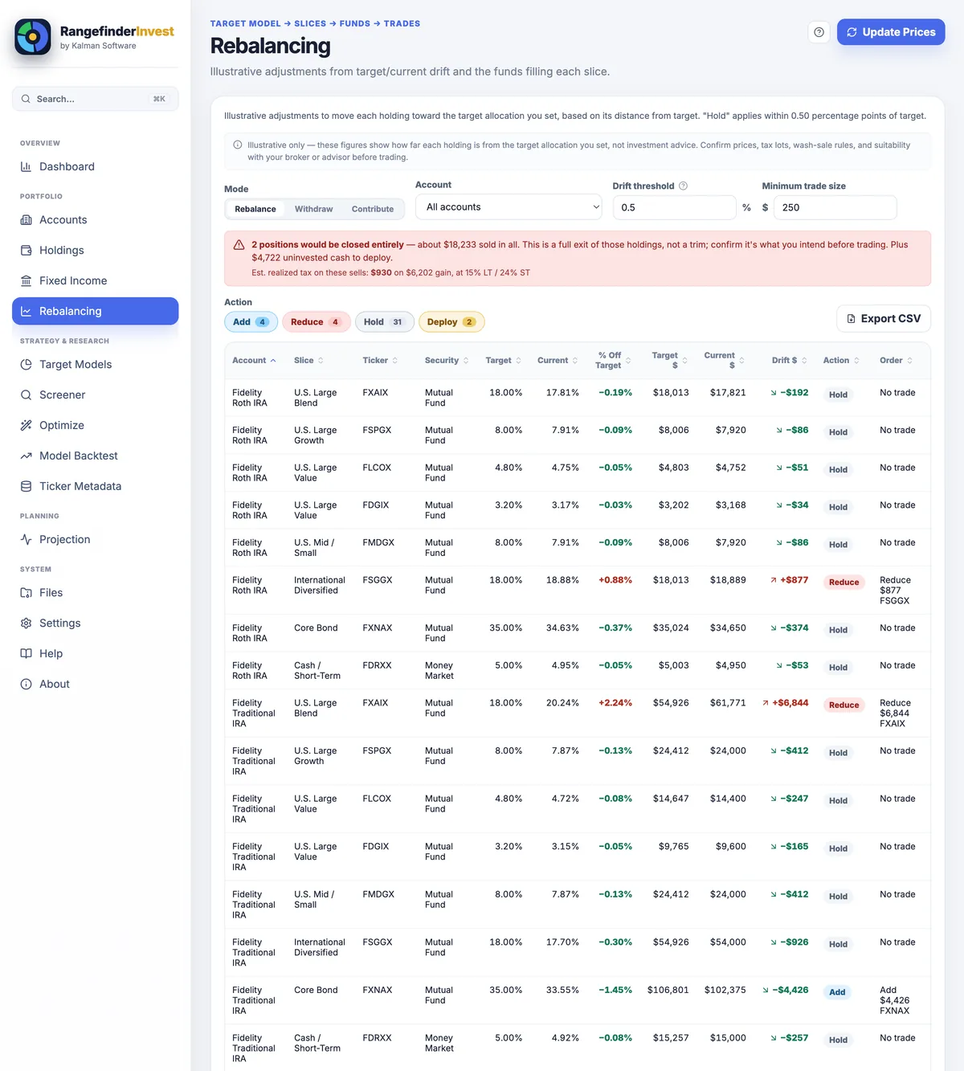Image resolution: width=964 pixels, height=1071 pixels.
Task: Sort table by Order column
Action: [x=897, y=361]
